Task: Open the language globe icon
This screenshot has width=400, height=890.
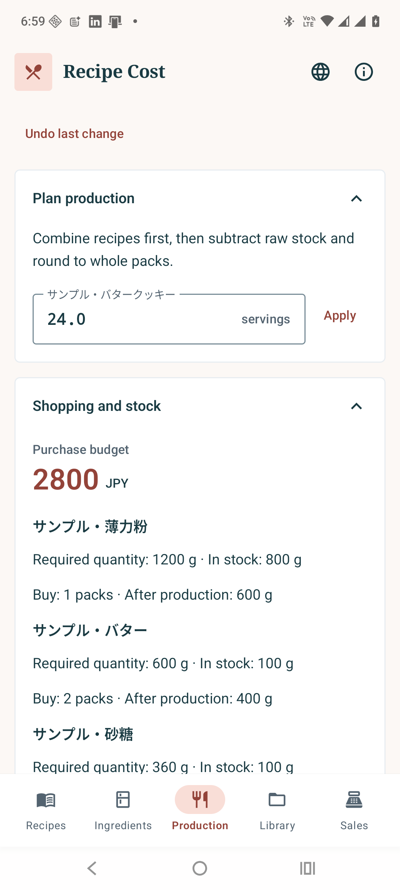Action: point(320,72)
